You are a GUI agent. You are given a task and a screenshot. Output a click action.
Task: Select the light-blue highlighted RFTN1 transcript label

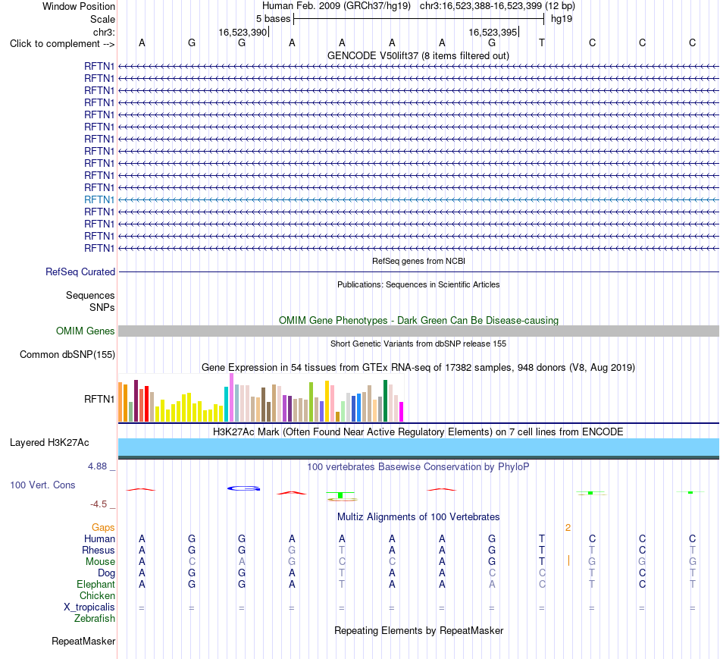point(99,199)
